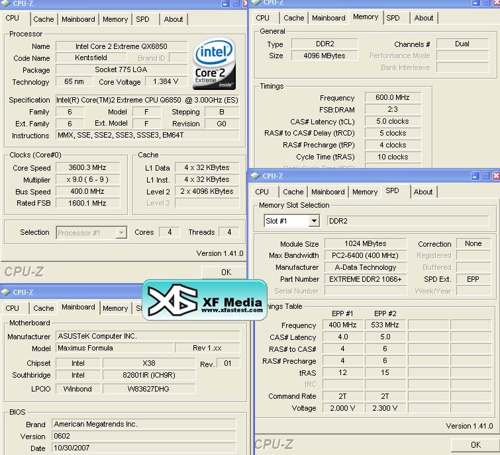Click Cycle Time value 10 clocks

393,157
